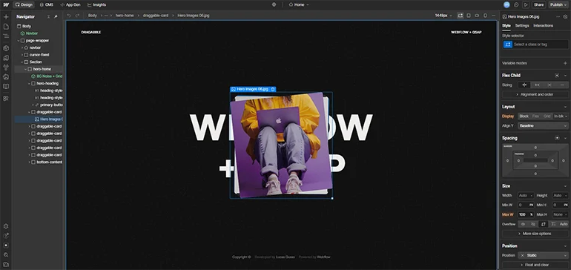Open the Components cube icon

click(6, 48)
